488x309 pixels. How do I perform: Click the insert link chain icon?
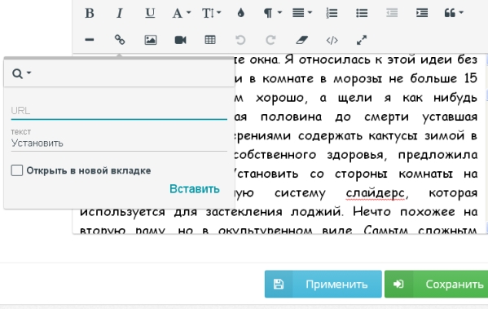click(120, 40)
